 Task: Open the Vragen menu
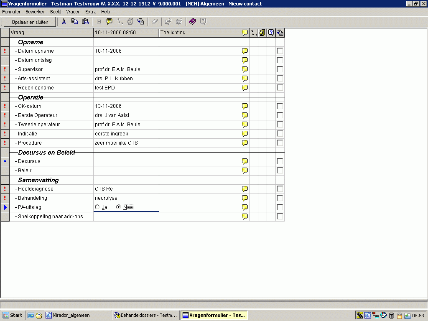(73, 12)
